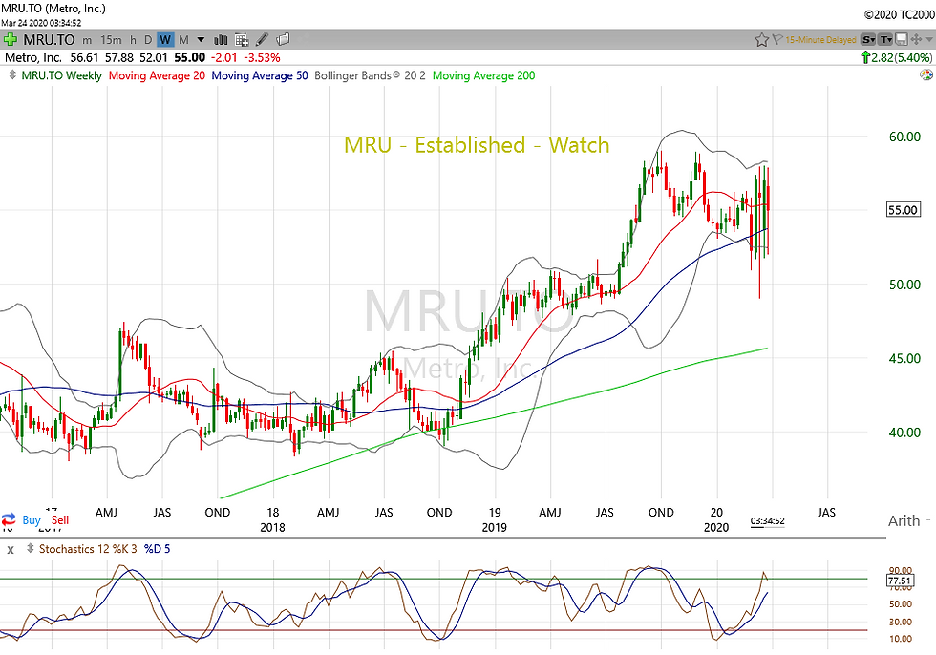Image resolution: width=936 pixels, height=655 pixels.
Task: Click the save floppy disk icon
Action: [902, 40]
